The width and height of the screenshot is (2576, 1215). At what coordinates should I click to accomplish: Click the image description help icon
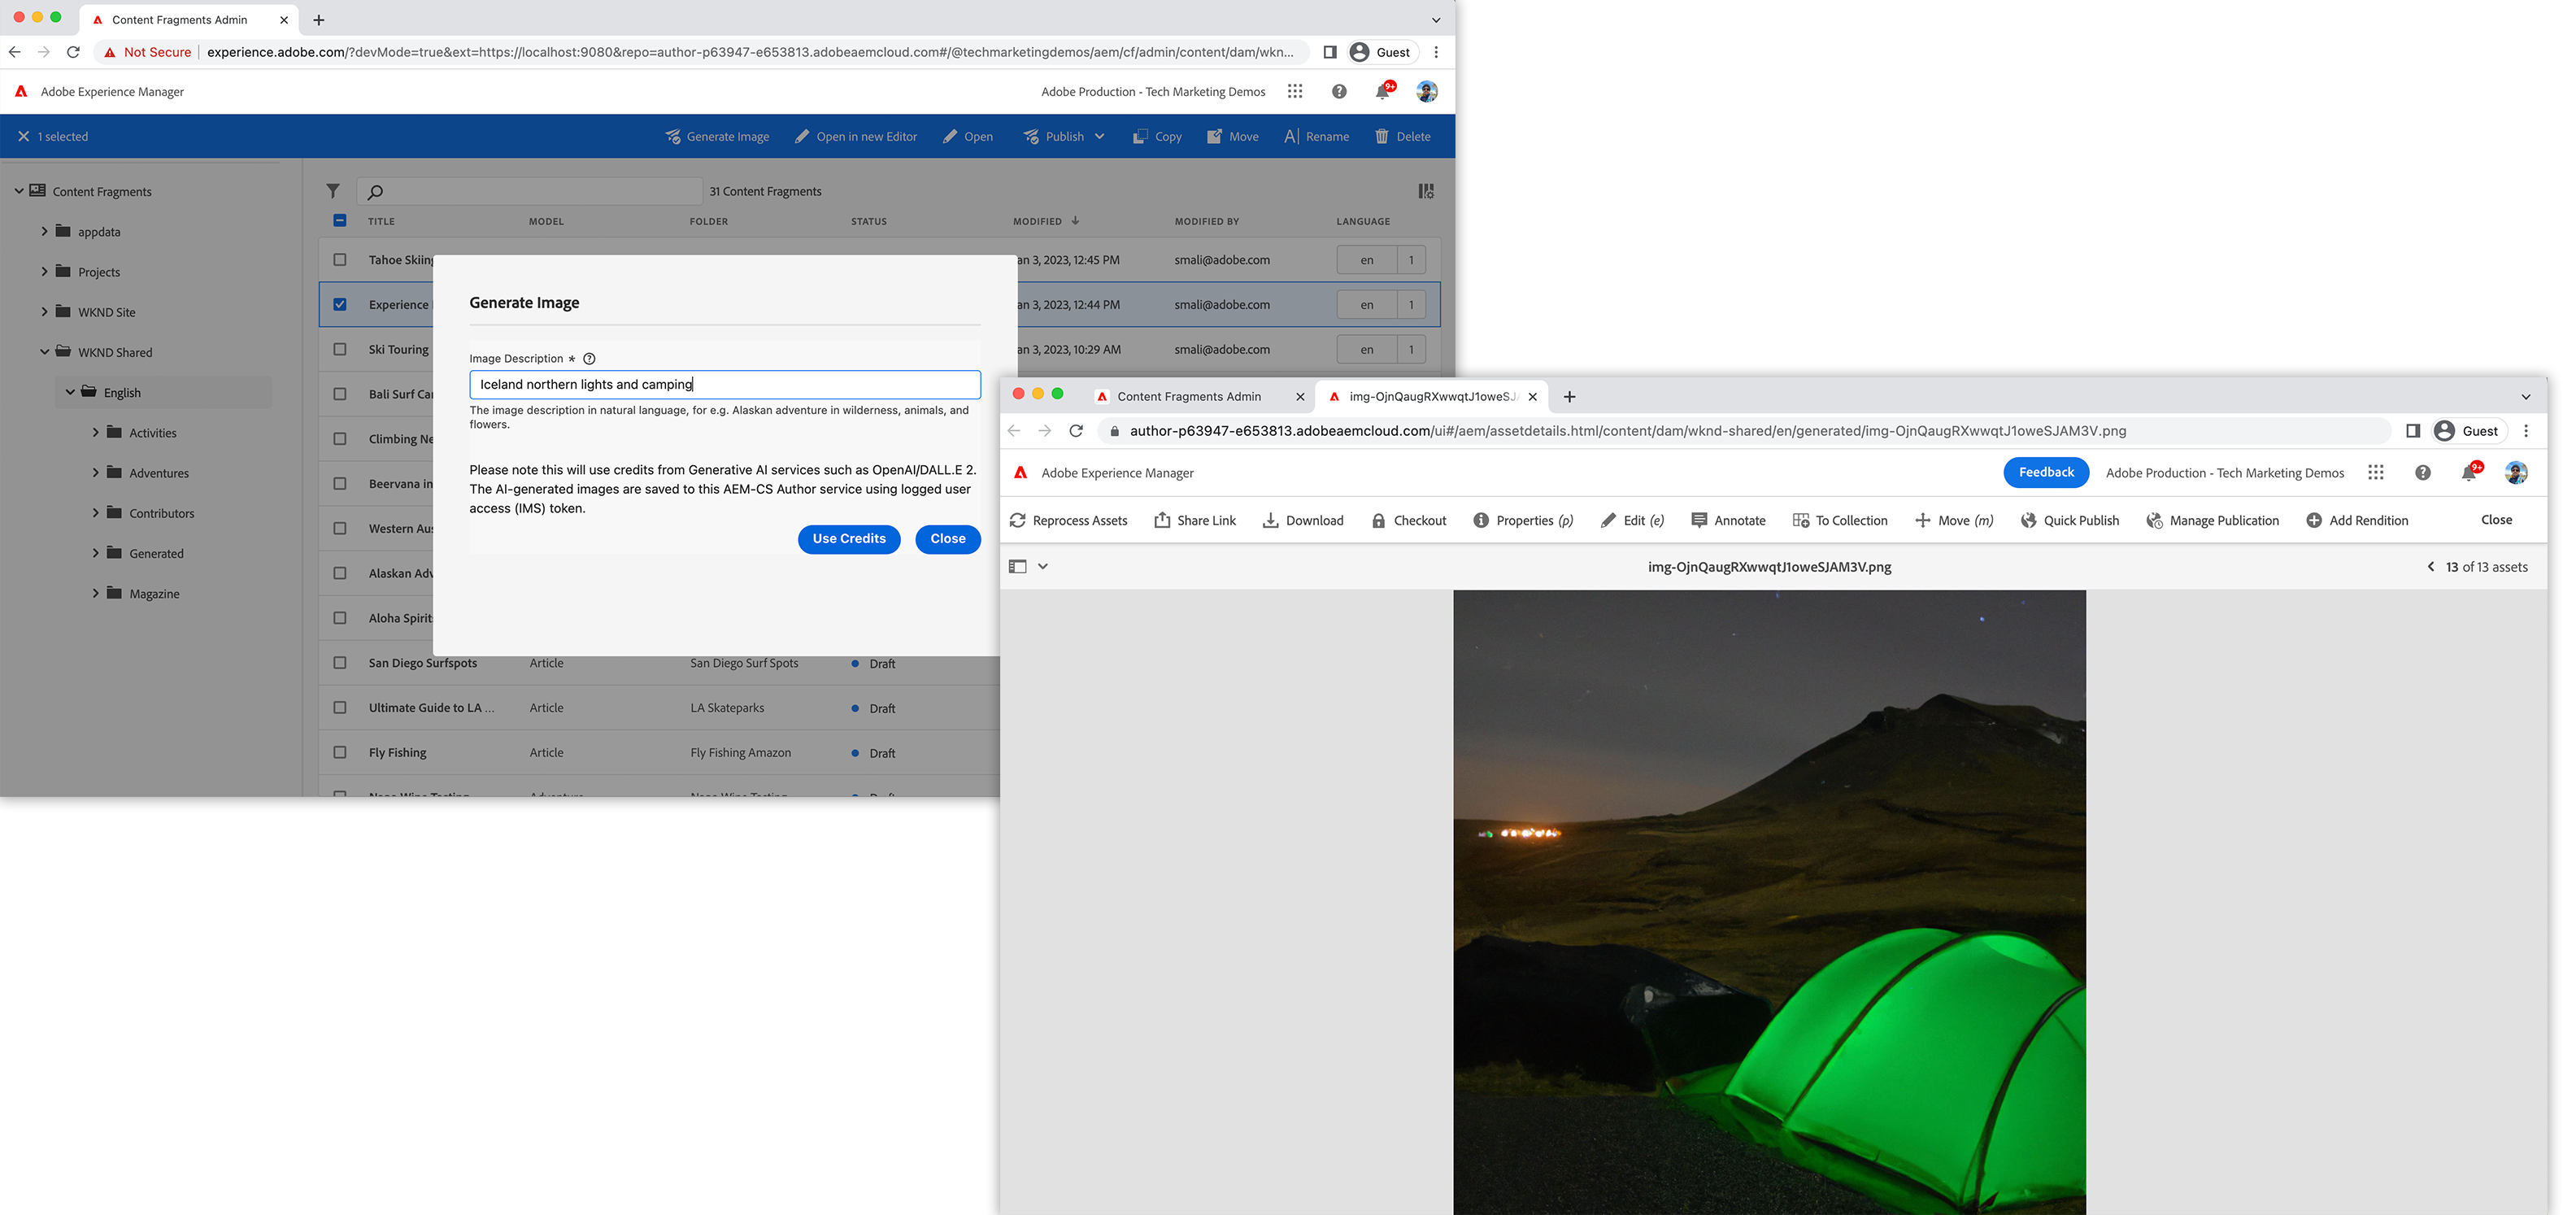pyautogui.click(x=589, y=359)
